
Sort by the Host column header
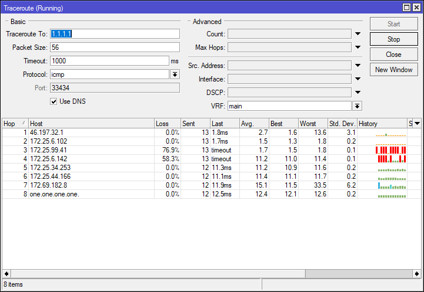[x=91, y=124]
